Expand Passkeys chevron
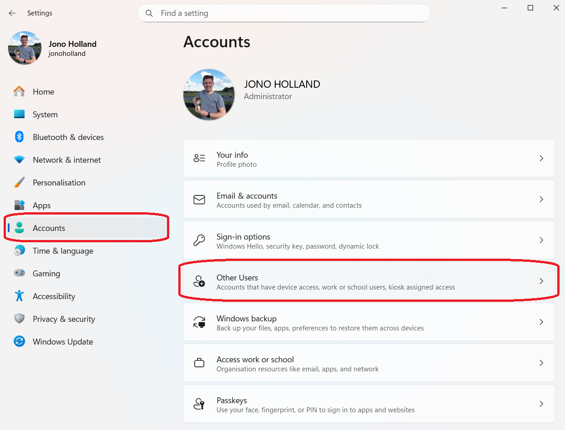The width and height of the screenshot is (565, 430). [541, 404]
